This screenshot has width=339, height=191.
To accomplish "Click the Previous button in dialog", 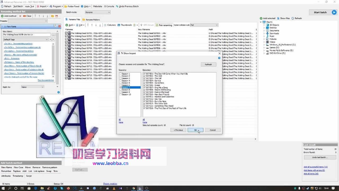I will coord(178,130).
